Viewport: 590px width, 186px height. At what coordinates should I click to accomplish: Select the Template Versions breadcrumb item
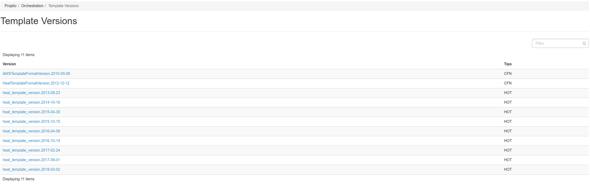point(63,6)
